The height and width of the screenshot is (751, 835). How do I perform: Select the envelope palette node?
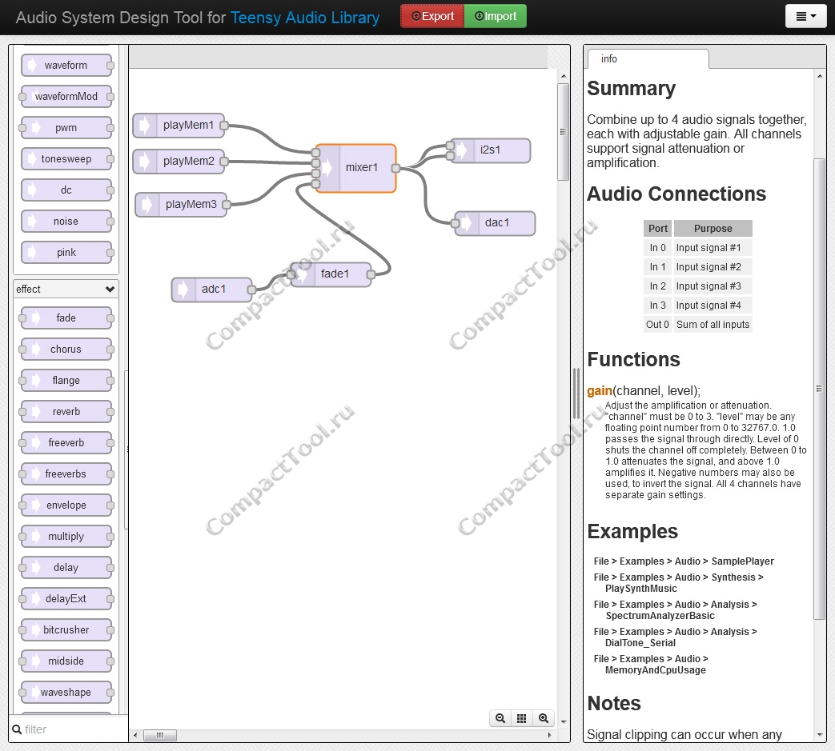point(66,505)
